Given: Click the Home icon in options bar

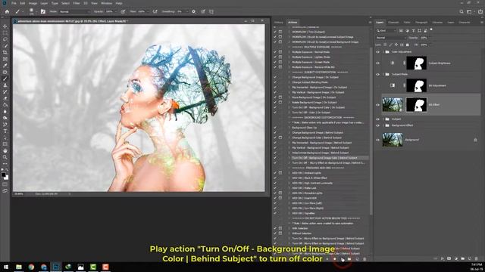Looking at the screenshot, I should tap(7, 12).
